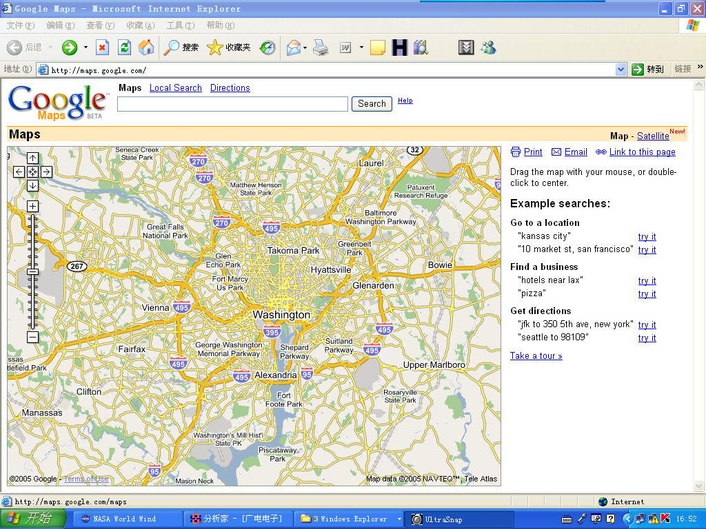Zoom in with the plus button
706x529 pixels.
click(x=32, y=206)
